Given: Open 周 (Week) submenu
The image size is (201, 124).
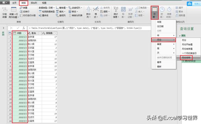Looking at the screenshot, I should tap(164, 49).
